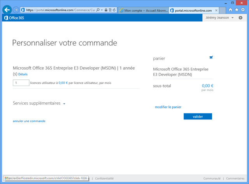The width and height of the screenshot is (249, 184).
Task: Minimize the browser window
Action: [x=226, y=3]
